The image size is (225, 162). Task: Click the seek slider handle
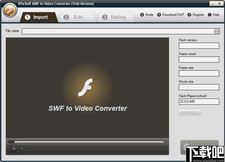(11, 142)
